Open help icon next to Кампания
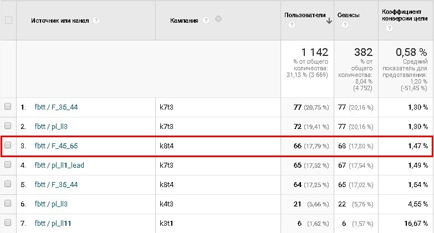 [x=206, y=19]
